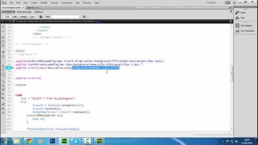Click the Move or Convert CSS icon
The image size is (258, 145).
coord(3,98)
